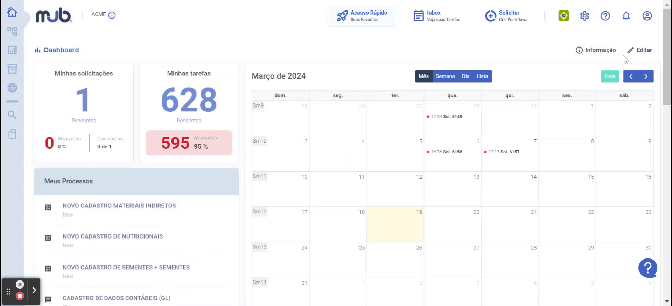Open user profile account icon
This screenshot has width=672, height=306.
point(647,16)
